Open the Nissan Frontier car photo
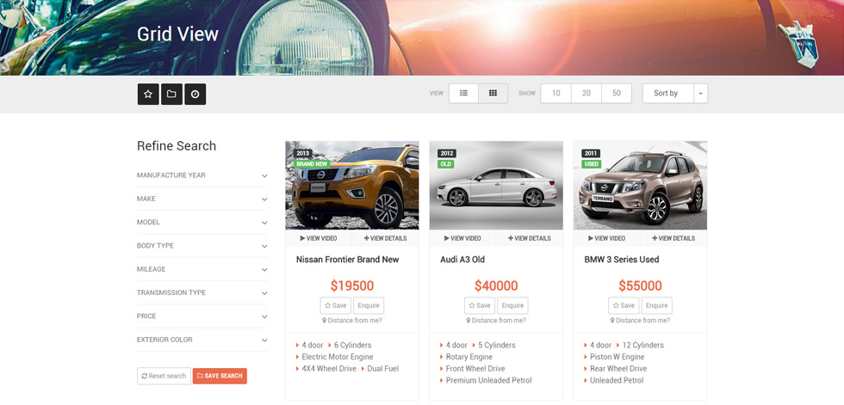 click(x=352, y=186)
